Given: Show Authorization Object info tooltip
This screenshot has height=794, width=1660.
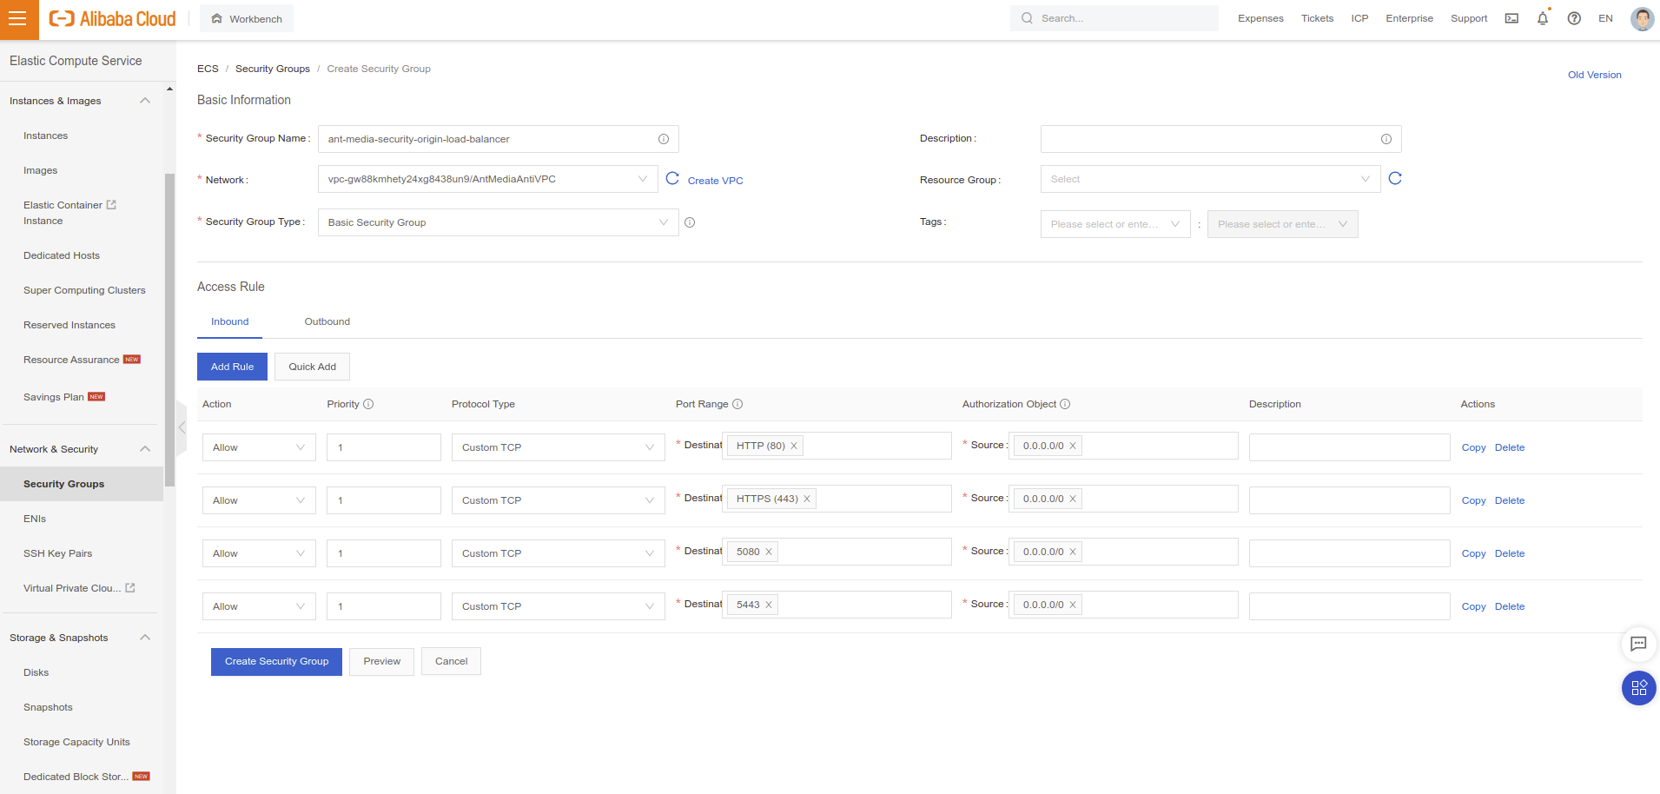Looking at the screenshot, I should click(x=1065, y=404).
